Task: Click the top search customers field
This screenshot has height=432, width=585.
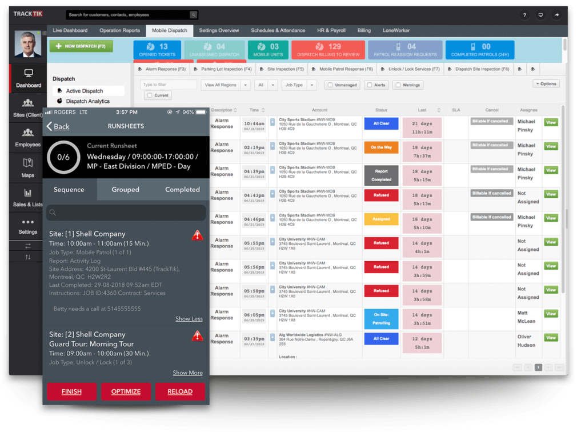Action: coord(129,15)
